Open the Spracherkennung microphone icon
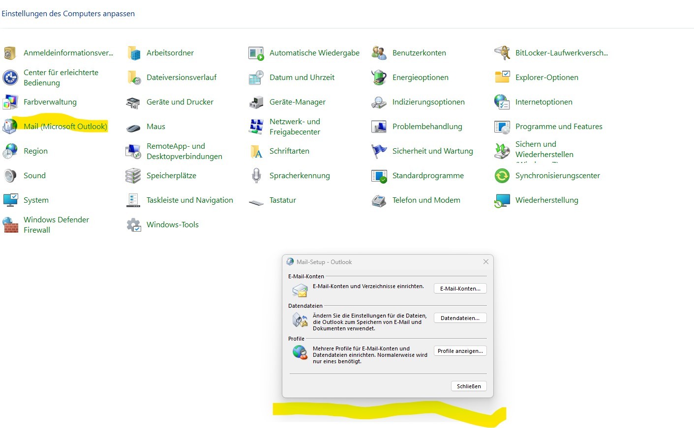 point(256,176)
